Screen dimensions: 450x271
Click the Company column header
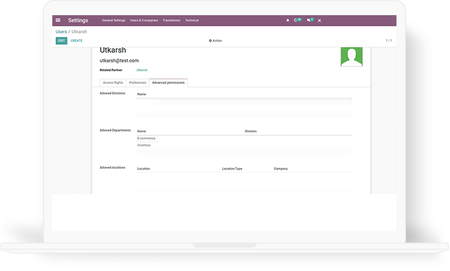(281, 169)
